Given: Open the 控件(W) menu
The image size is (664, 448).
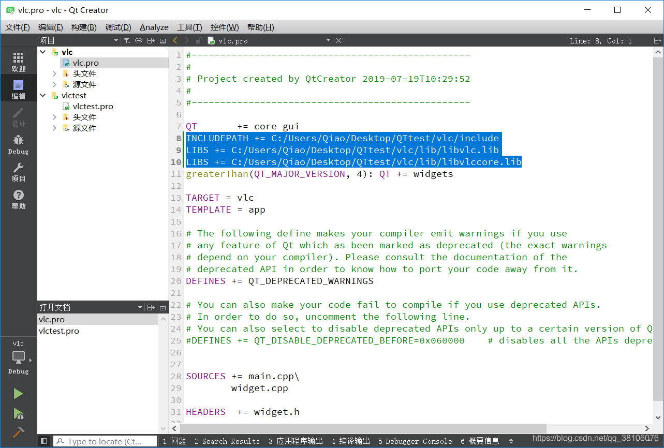Looking at the screenshot, I should click(225, 27).
